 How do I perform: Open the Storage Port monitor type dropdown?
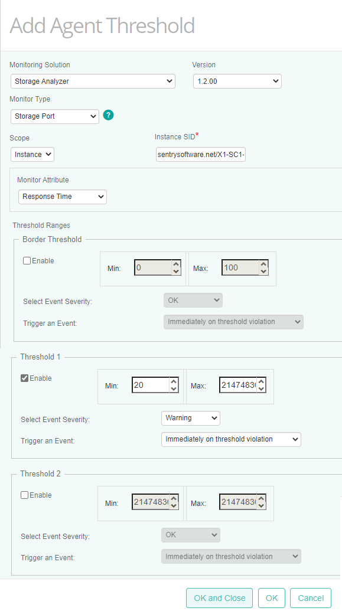[54, 116]
